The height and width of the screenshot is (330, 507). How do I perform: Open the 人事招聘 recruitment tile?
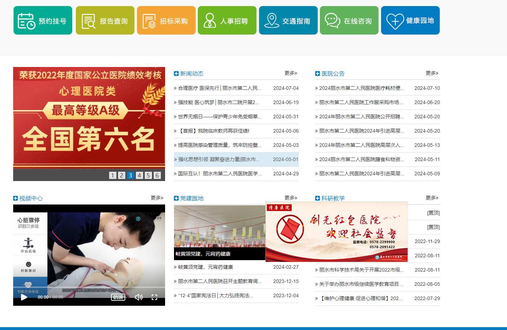[x=227, y=20]
